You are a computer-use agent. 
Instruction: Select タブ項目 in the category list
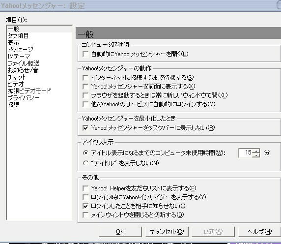coord(18,36)
